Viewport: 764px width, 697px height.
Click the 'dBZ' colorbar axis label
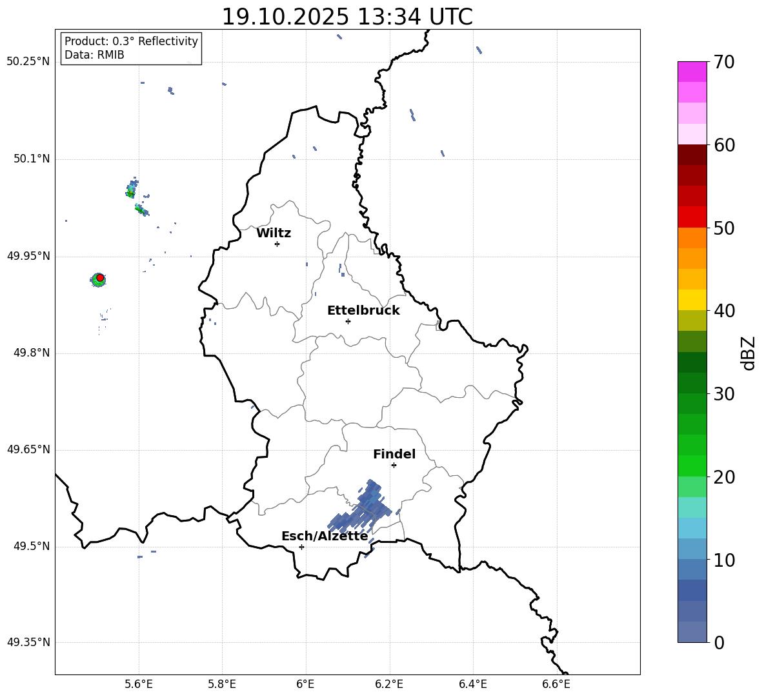(x=748, y=353)
